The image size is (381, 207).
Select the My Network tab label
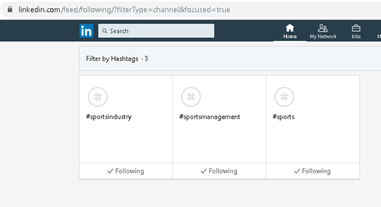[323, 36]
